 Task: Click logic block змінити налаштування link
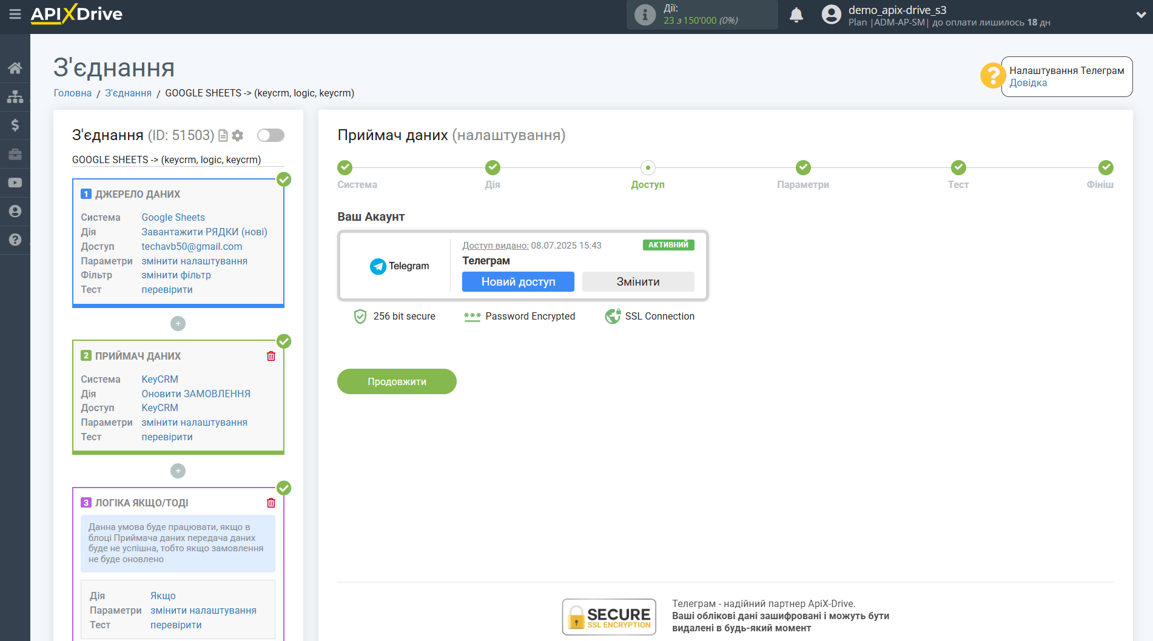coord(204,611)
